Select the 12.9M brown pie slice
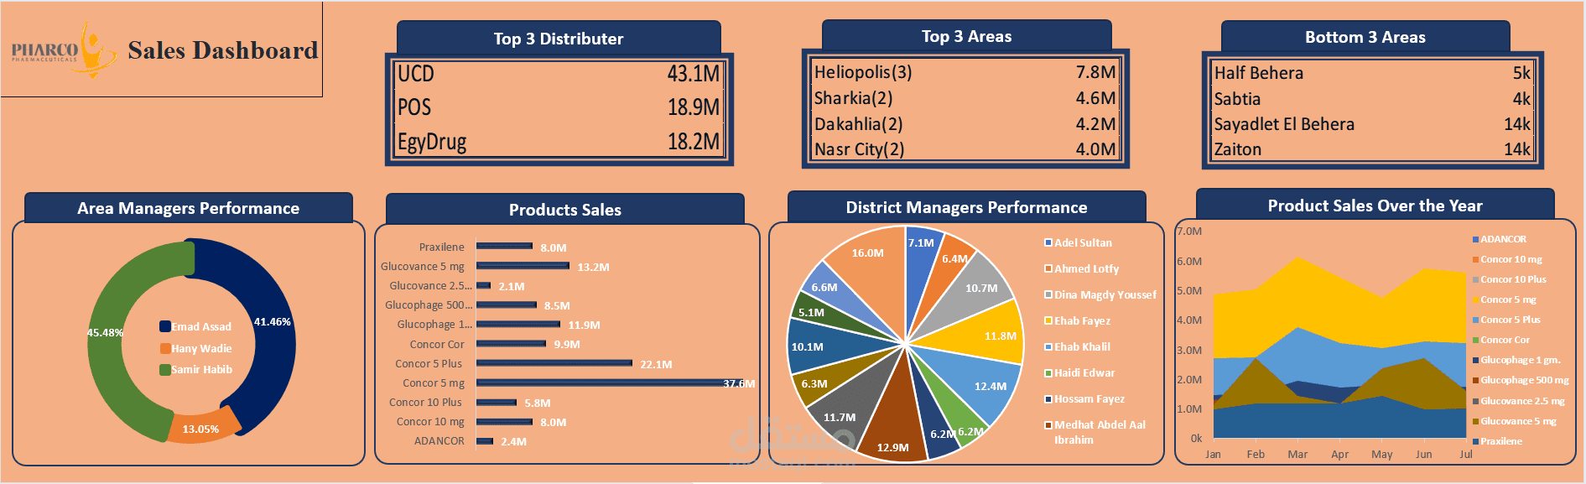 point(896,419)
